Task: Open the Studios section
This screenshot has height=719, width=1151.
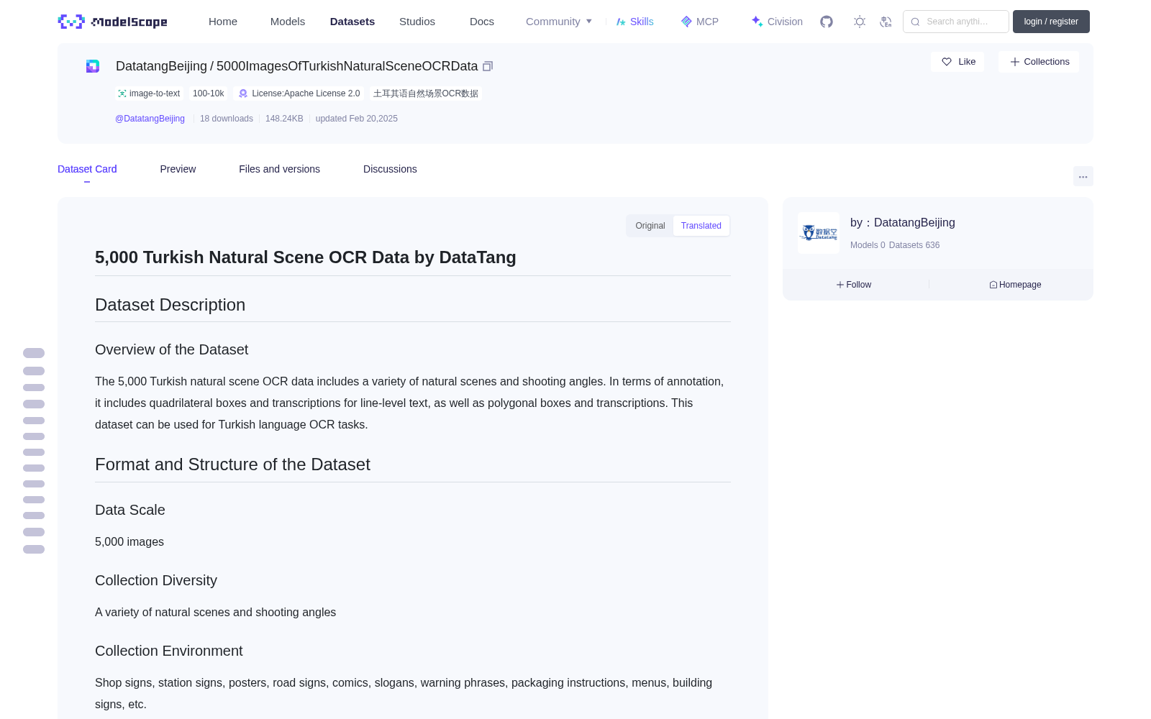Action: click(x=417, y=22)
